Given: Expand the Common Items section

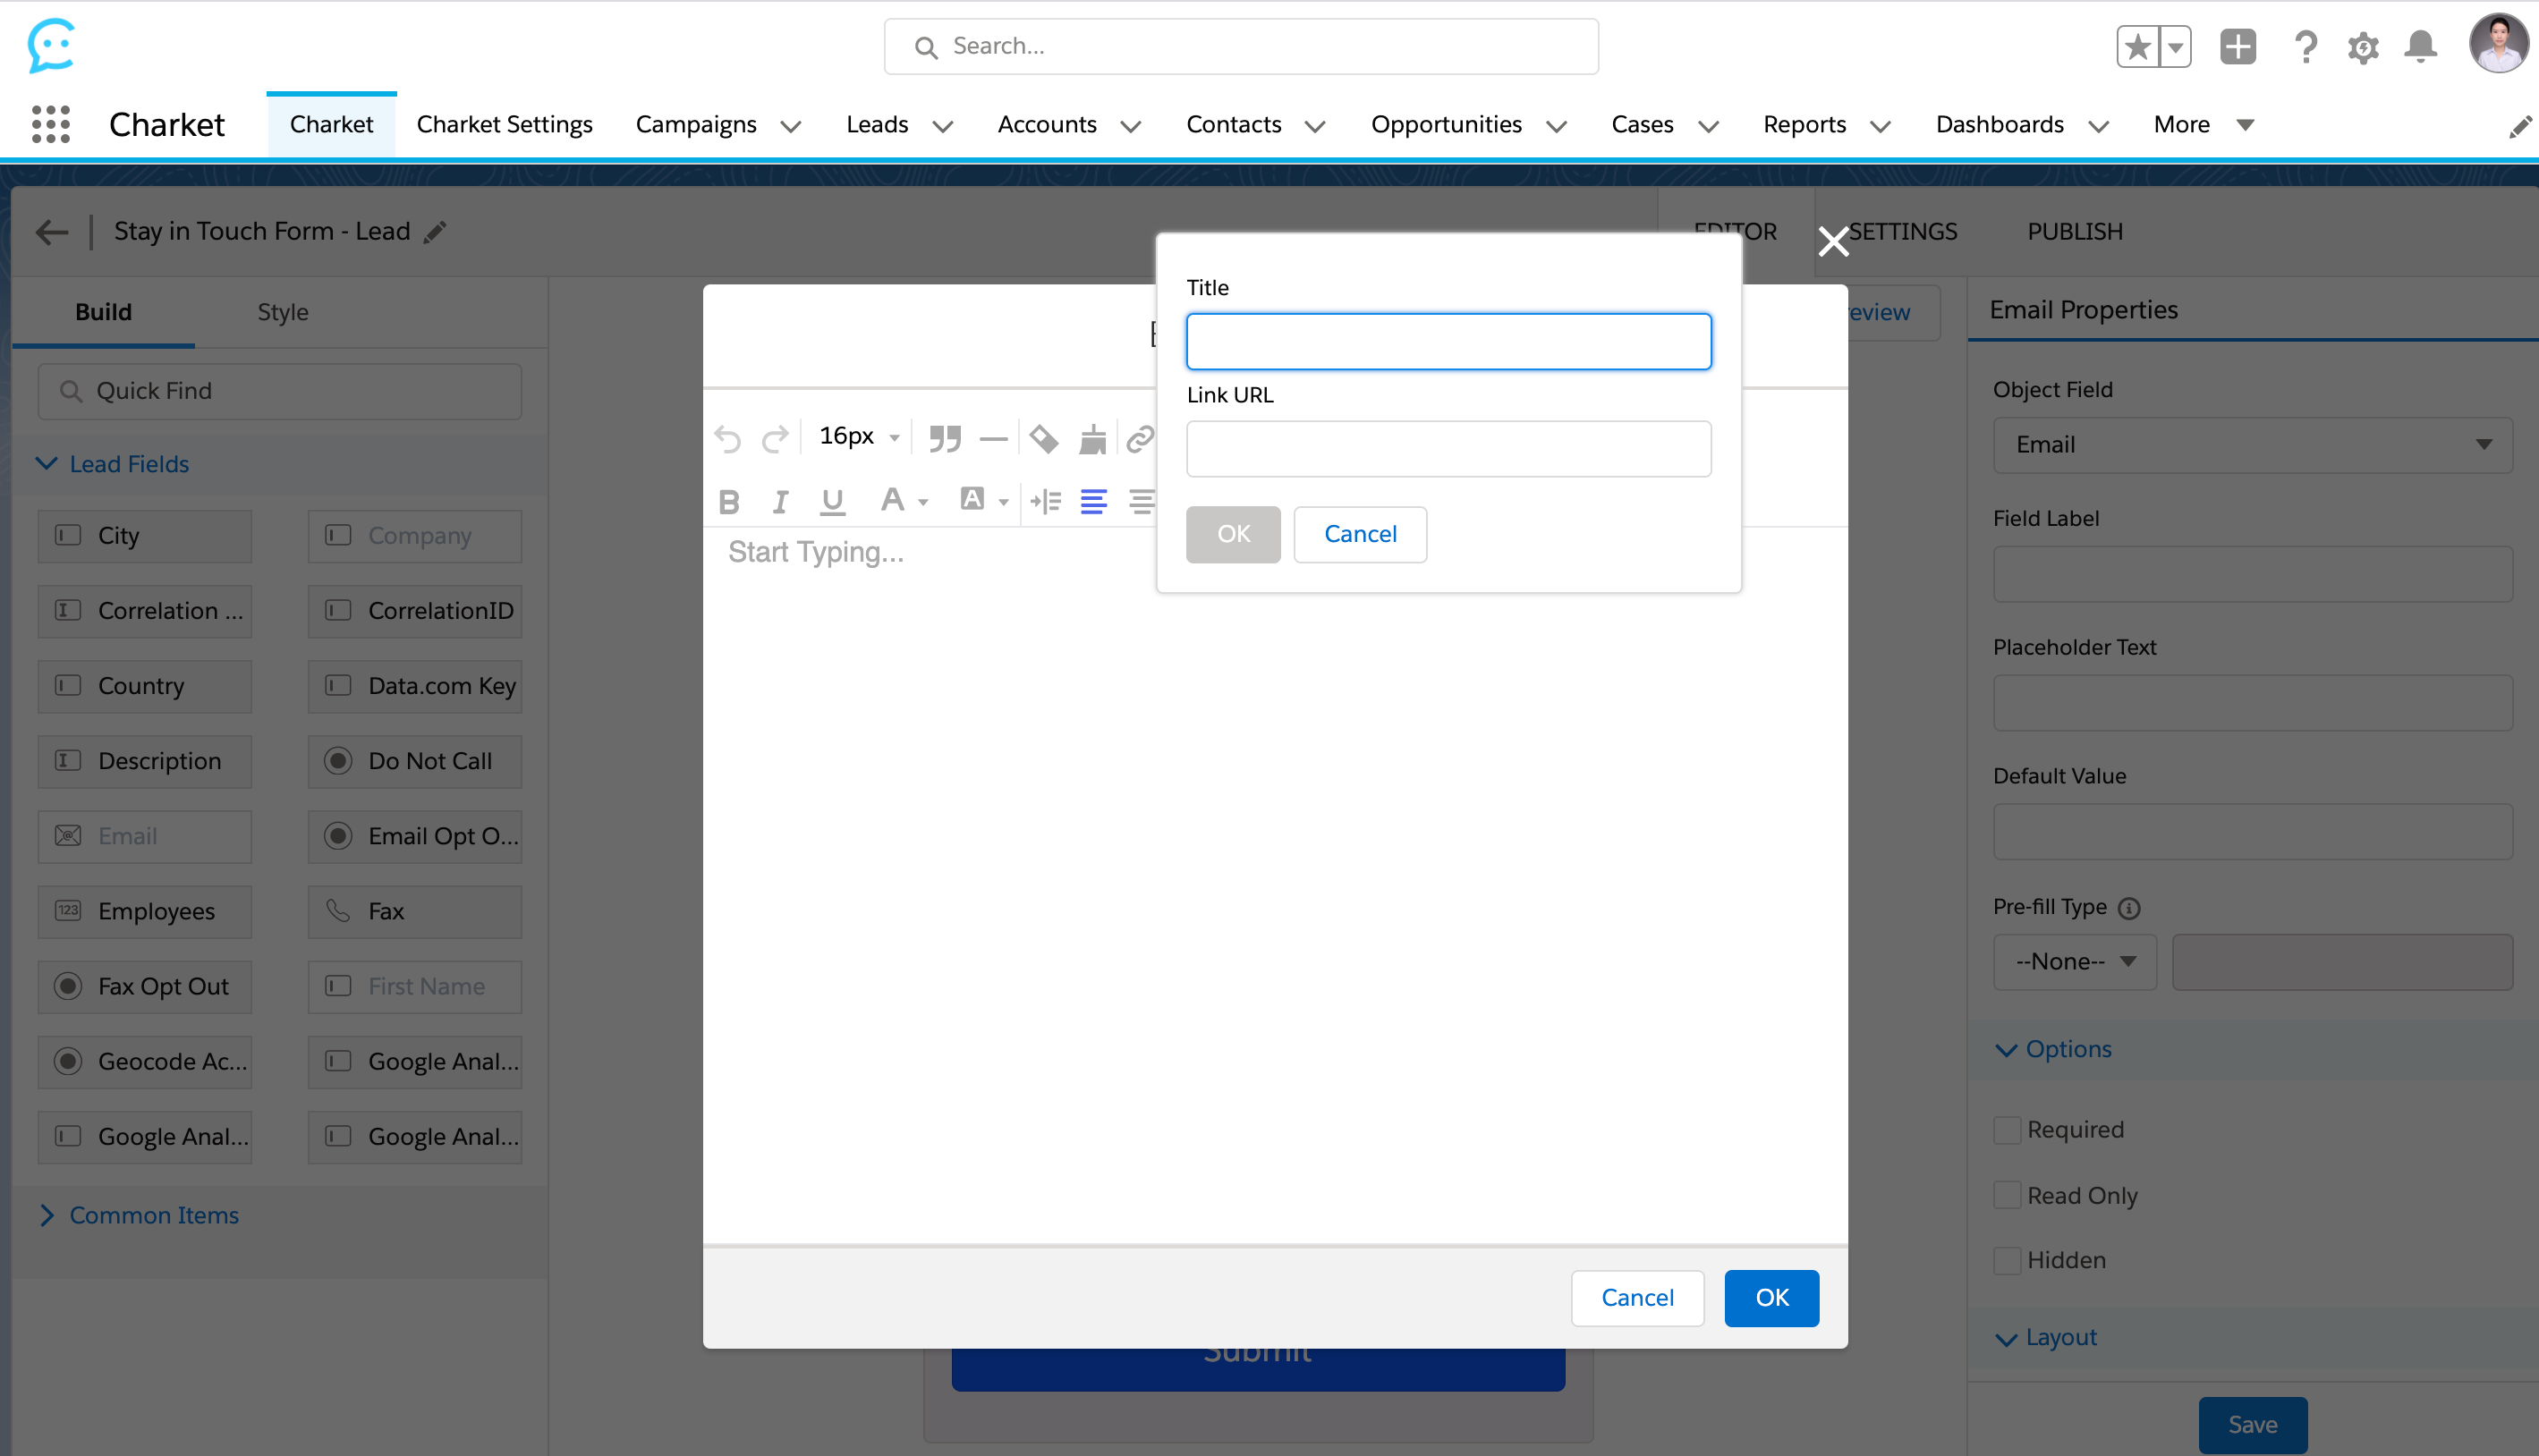Looking at the screenshot, I should coord(153,1215).
